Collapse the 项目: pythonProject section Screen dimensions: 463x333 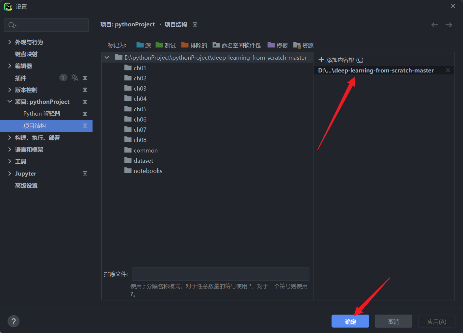coord(10,101)
